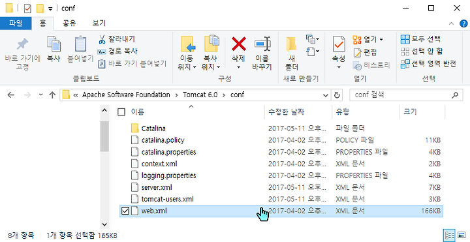The image size is (470, 242).
Task: Click the web.xml file name
Action: [x=154, y=211]
